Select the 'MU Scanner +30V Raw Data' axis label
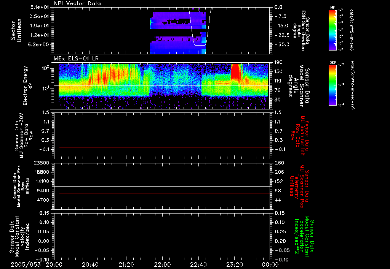The width and height of the screenshot is (390, 269). click(x=23, y=136)
